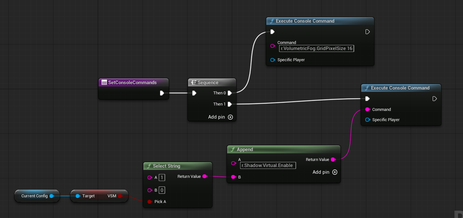
Task: Click the Append node's Return Value pin
Action: pyautogui.click(x=333, y=159)
